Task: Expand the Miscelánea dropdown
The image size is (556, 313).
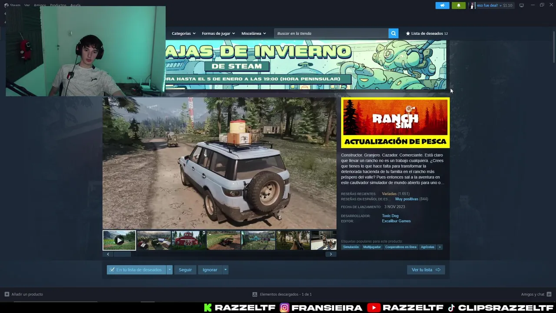Action: click(254, 33)
